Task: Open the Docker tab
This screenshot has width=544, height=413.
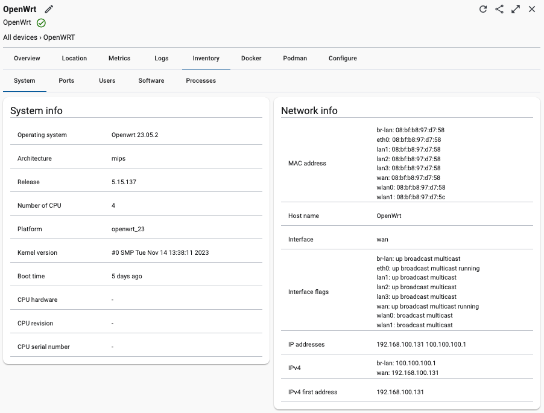Action: tap(251, 59)
